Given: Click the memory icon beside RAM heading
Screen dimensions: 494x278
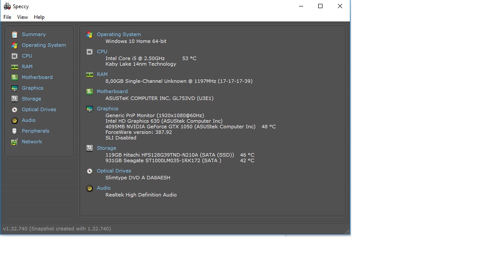Looking at the screenshot, I should 90,75.
